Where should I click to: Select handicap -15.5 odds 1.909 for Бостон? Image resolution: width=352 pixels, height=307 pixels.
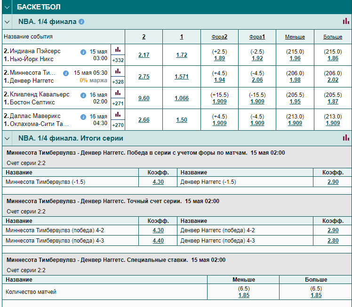coord(257,102)
